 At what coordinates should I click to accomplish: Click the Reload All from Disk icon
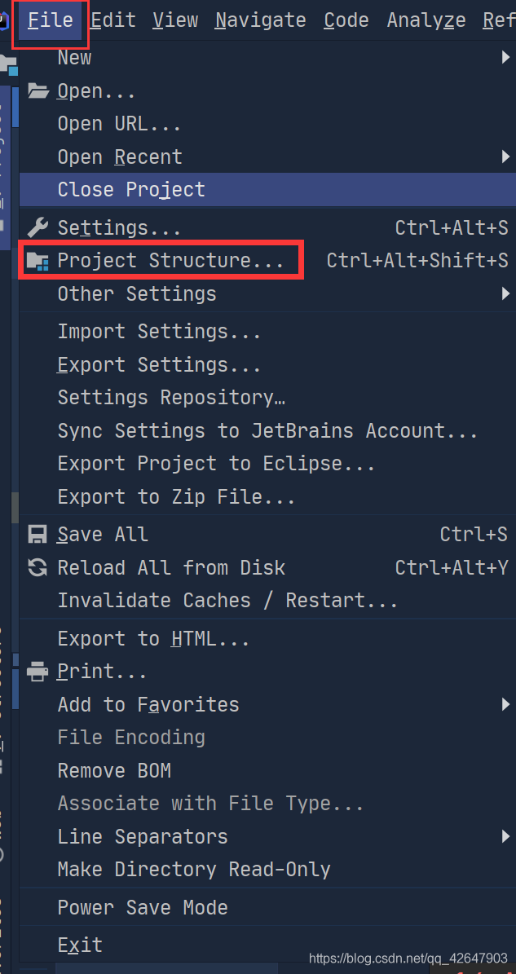coord(38,567)
